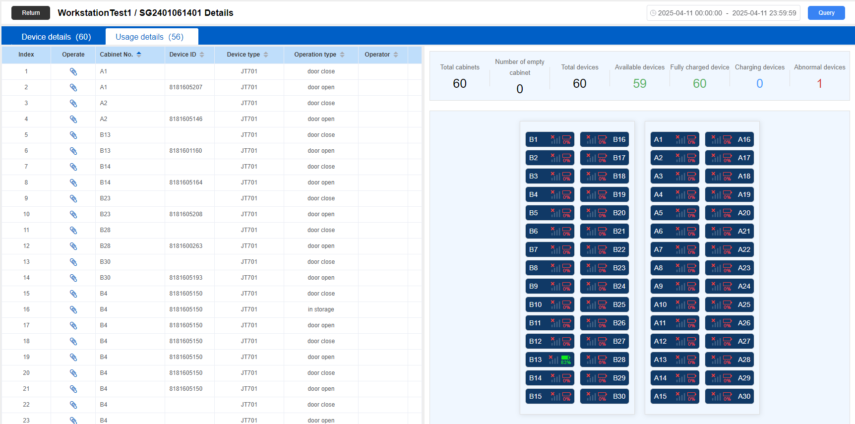
Task: Sort table by Device ID arrows
Action: (202, 55)
